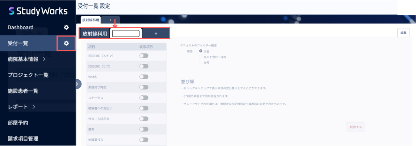This screenshot has height=146, width=416.
Task: Click the empty tab name input field
Action: click(x=126, y=34)
